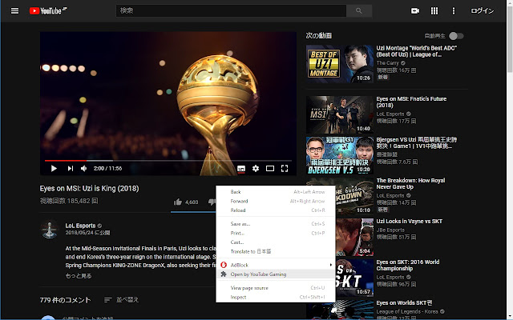This screenshot has width=513, height=320.
Task: Open Best of Uzi Montage thumbnail
Action: pos(340,64)
